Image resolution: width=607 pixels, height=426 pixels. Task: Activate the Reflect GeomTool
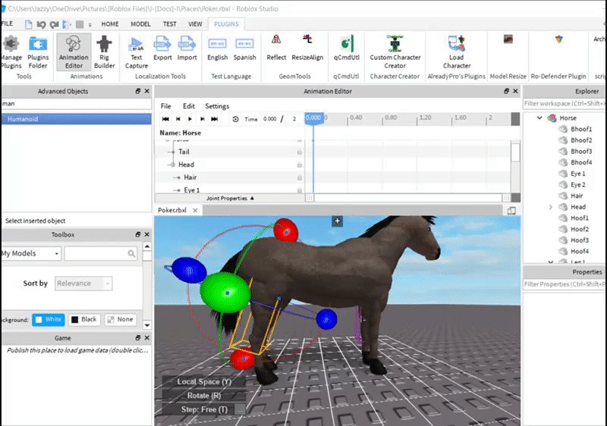click(x=276, y=48)
